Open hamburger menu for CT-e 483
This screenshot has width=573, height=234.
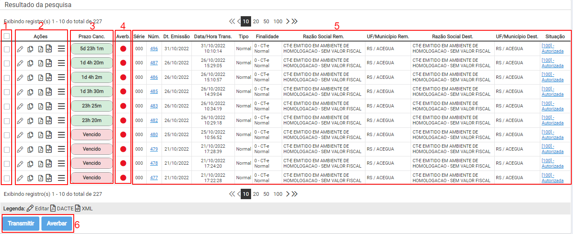[x=61, y=106]
